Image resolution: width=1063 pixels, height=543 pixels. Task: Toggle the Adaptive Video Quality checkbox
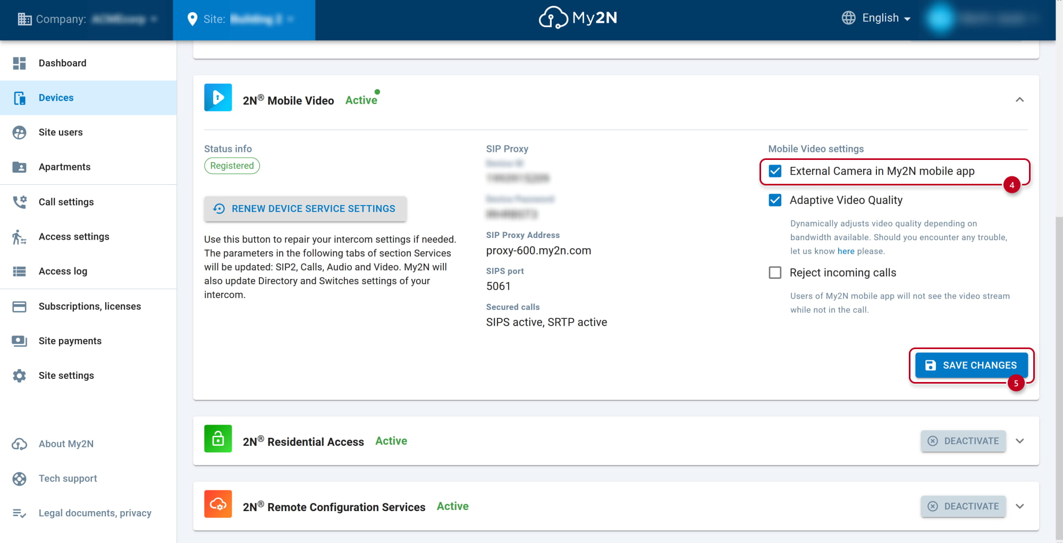775,200
